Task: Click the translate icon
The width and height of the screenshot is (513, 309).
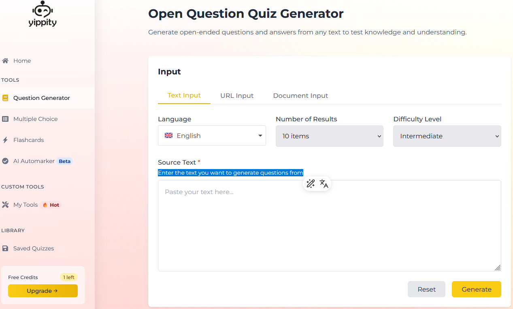Action: 324,184
